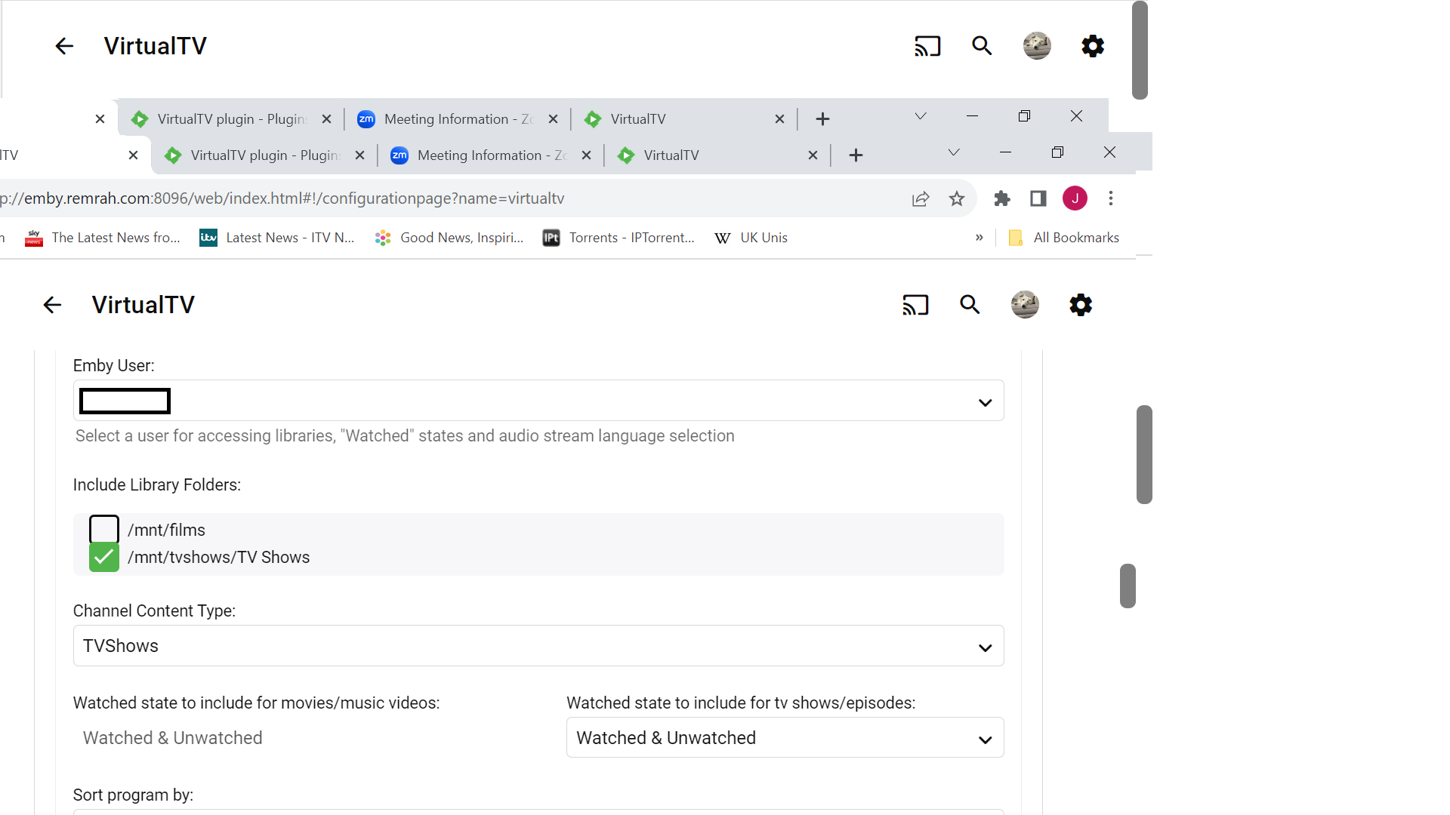This screenshot has width=1450, height=815.
Task: Go back using arrow beside lower VirtualTV title
Action: [x=52, y=305]
